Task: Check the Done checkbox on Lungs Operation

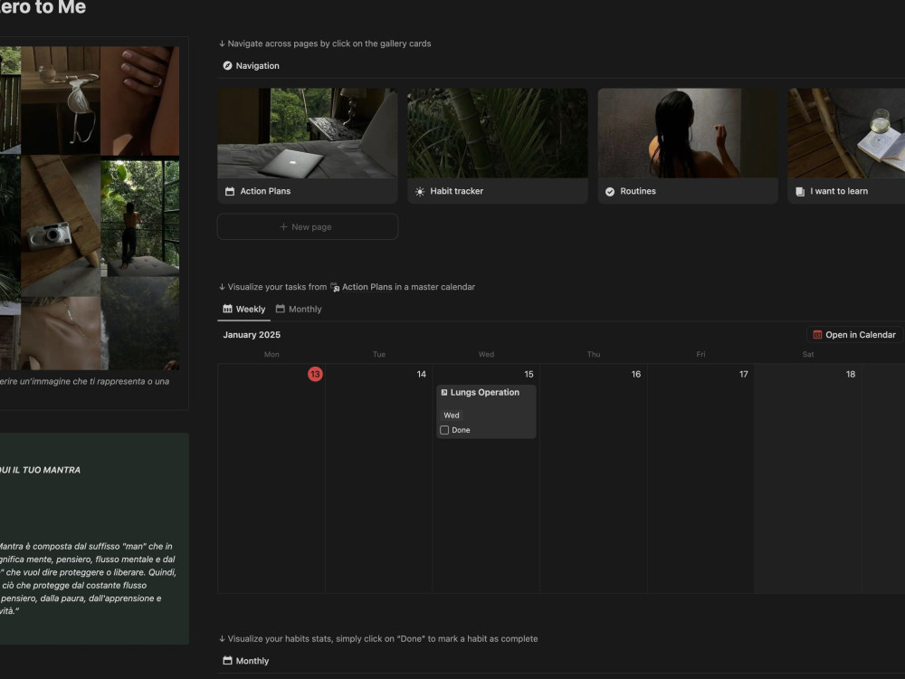Action: [444, 430]
